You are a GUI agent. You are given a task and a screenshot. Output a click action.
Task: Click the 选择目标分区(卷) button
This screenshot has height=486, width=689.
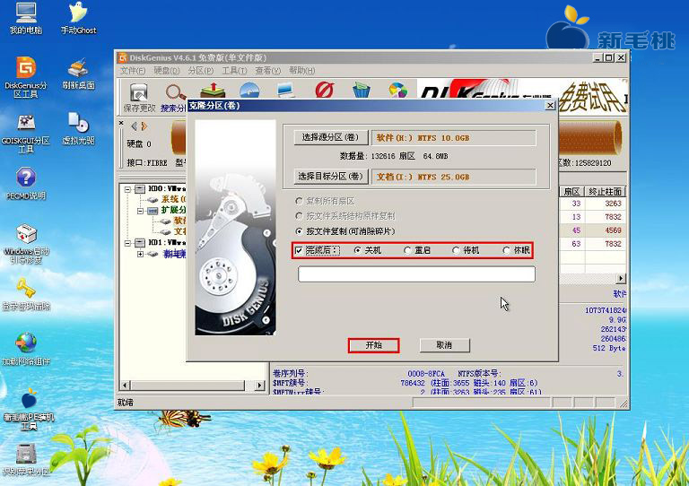pos(331,177)
